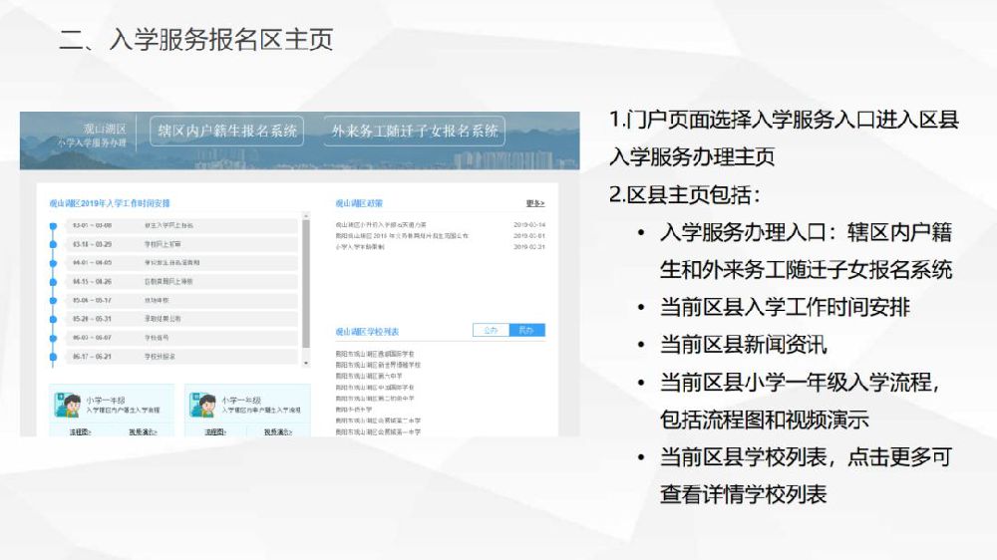The image size is (997, 560).
Task: Click 更多> link in policy section
Action: pos(535,203)
